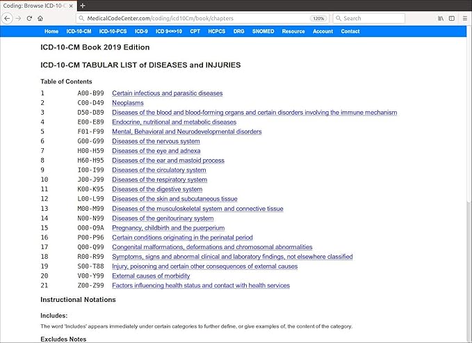View Diseases of the nervous system
Image resolution: width=472 pixels, height=343 pixels.
click(x=156, y=141)
